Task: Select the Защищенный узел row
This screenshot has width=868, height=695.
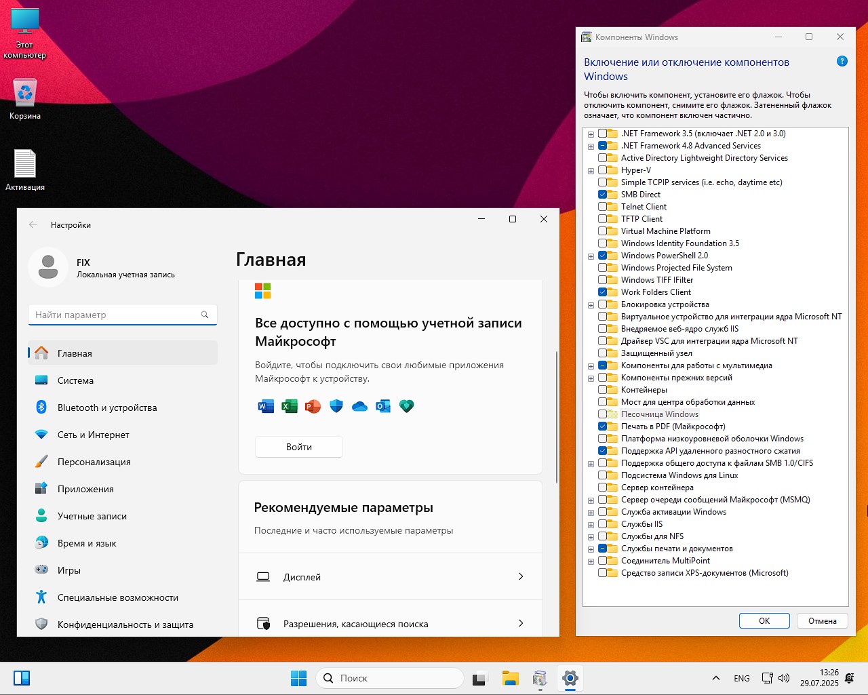Action: click(x=645, y=353)
